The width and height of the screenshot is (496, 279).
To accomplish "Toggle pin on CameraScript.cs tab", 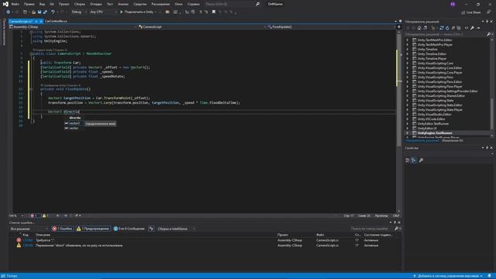I will tap(36, 21).
